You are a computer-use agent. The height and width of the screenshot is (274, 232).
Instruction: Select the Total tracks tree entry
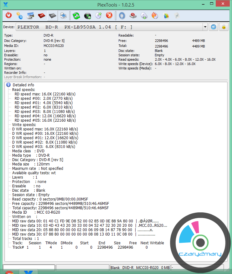(26, 239)
